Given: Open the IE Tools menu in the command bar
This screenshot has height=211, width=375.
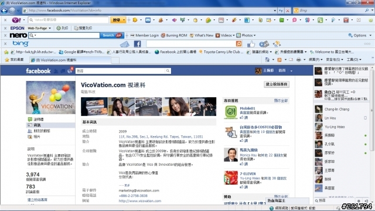Looking at the screenshot, I should pyautogui.click(x=354, y=60).
